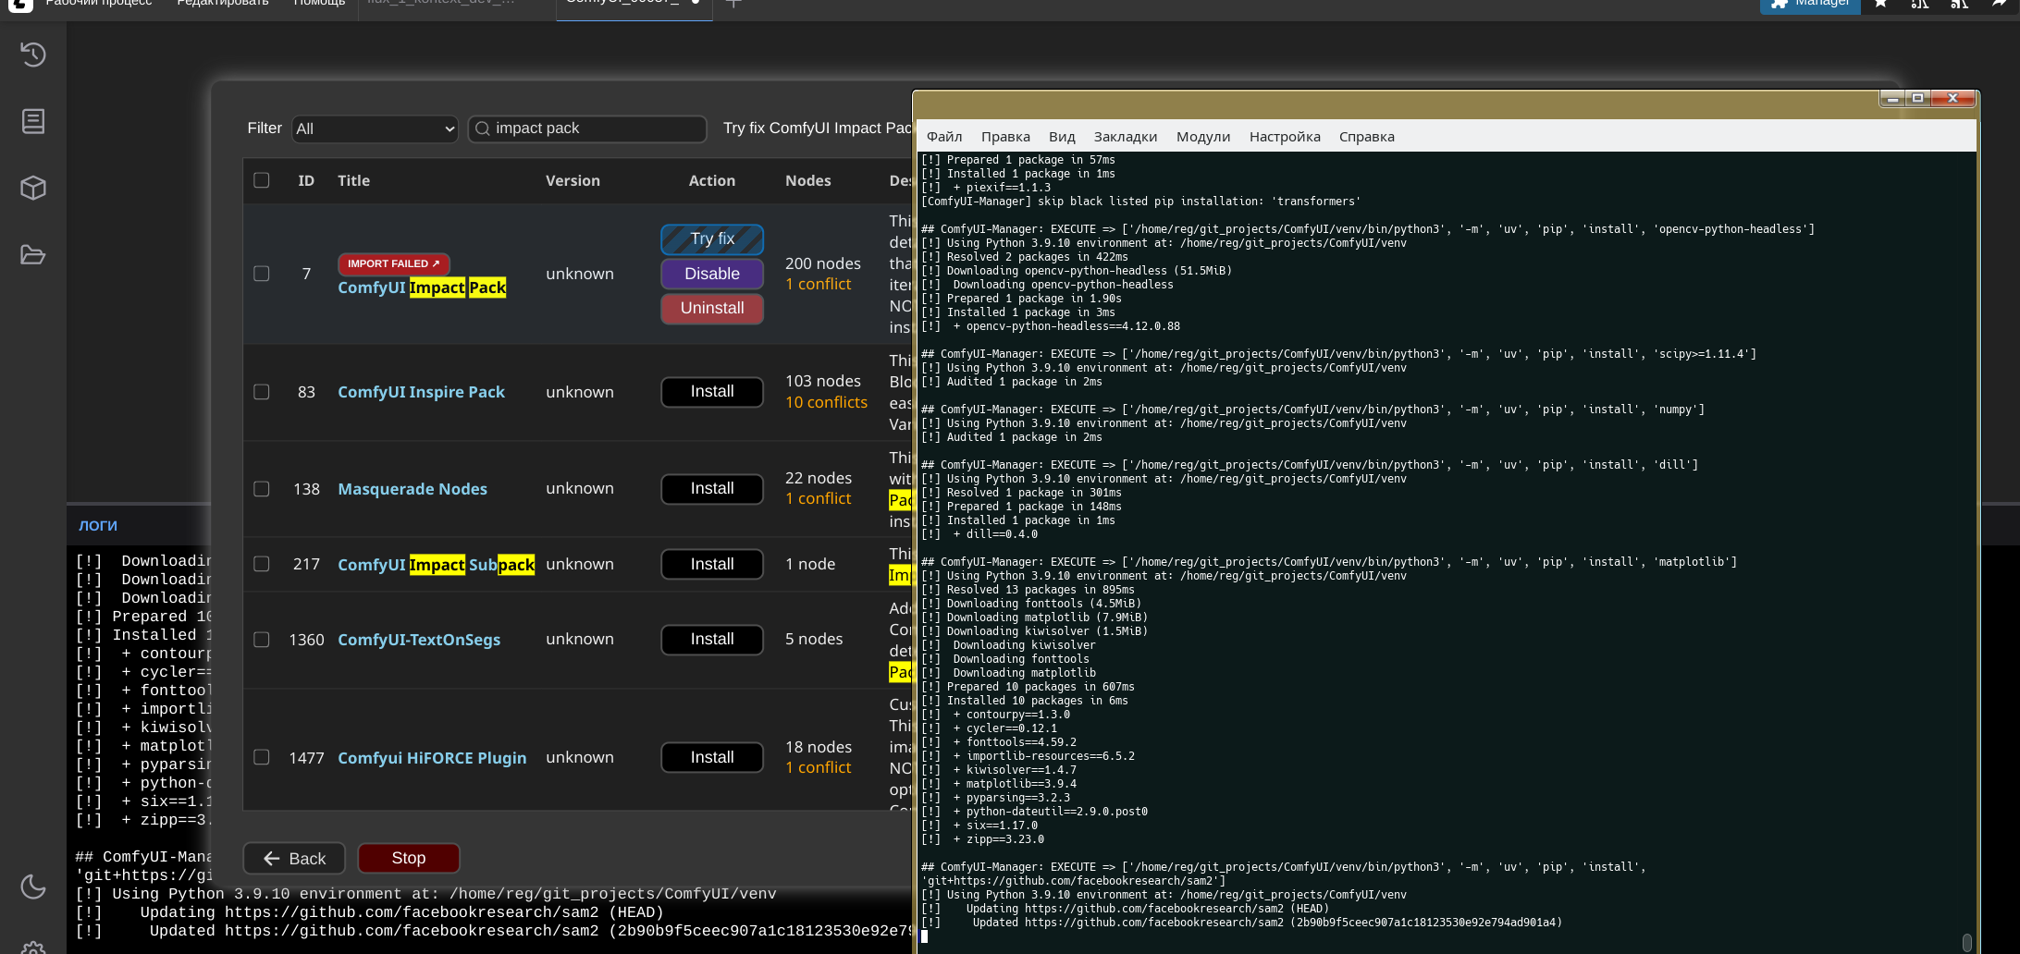Viewport: 2020px width, 954px height.
Task: Minimize the terminal window
Action: coord(1892,98)
